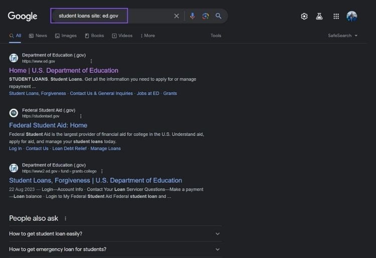Image resolution: width=376 pixels, height=258 pixels.
Task: Click the magnifier search button
Action: [218, 16]
